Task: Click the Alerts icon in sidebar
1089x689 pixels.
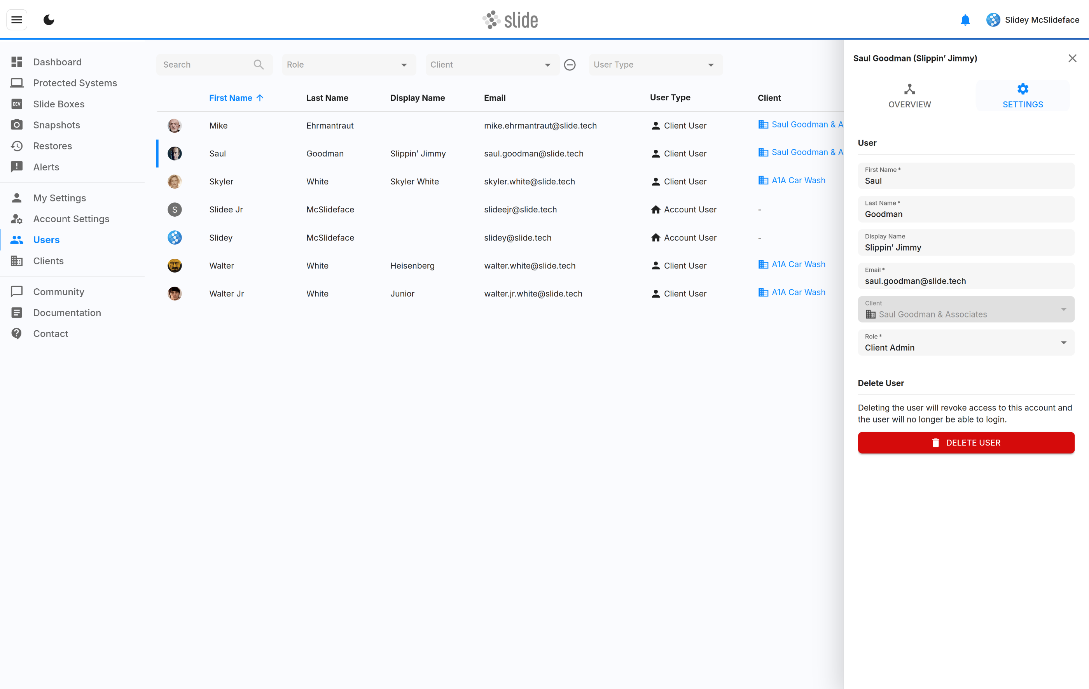Action: pos(17,167)
